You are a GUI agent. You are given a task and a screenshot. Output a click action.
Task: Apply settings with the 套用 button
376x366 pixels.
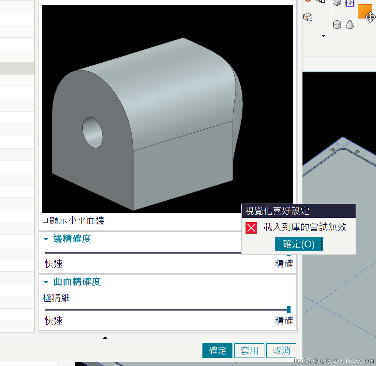tap(249, 350)
